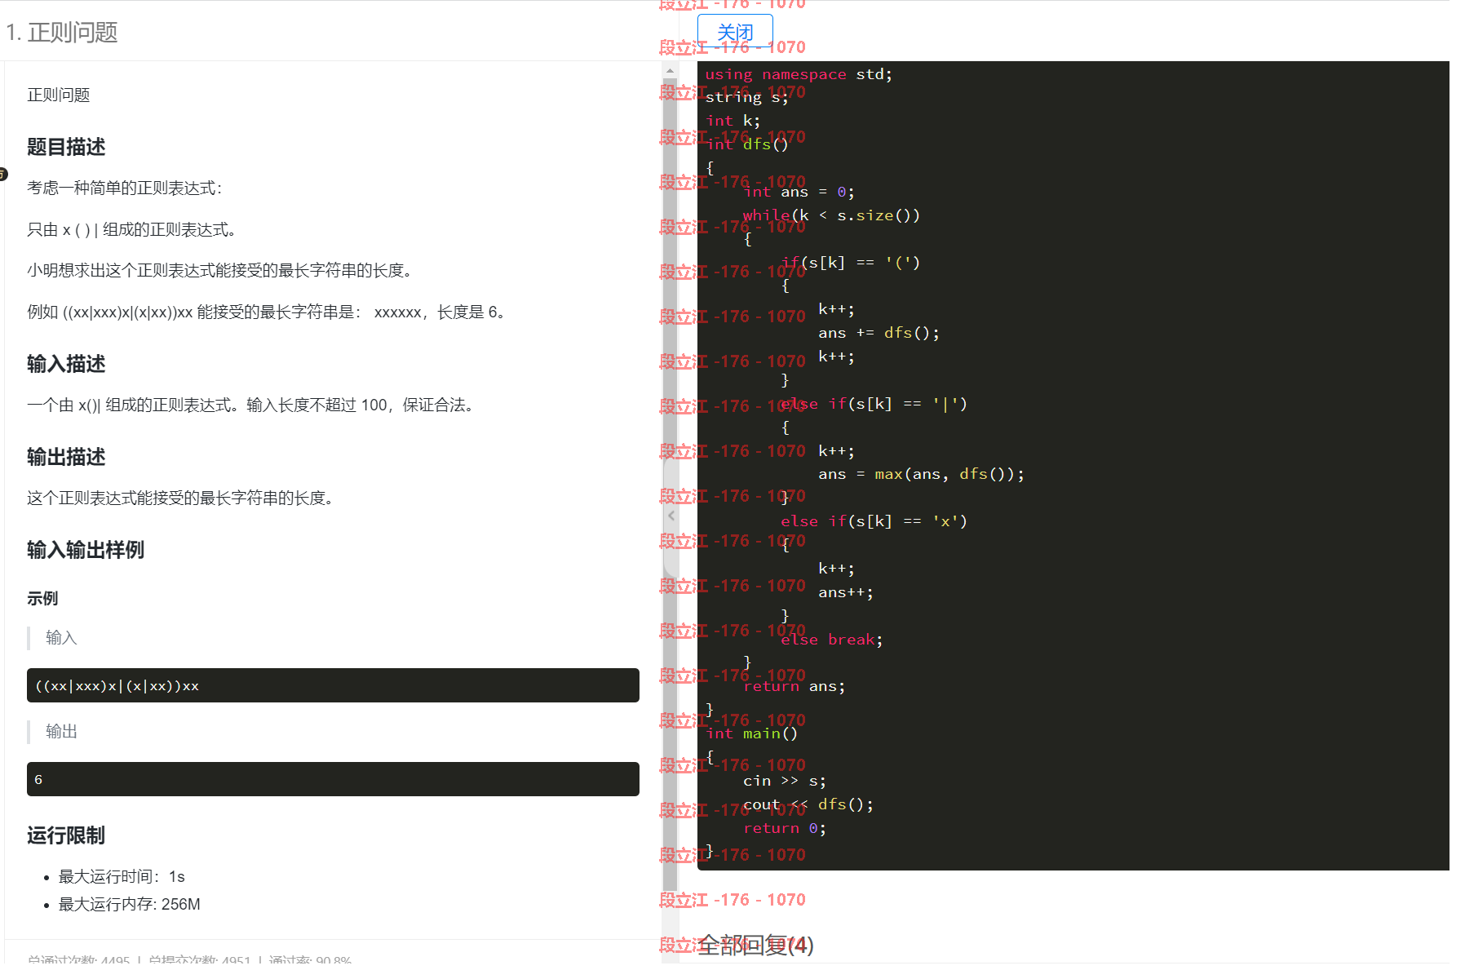This screenshot has height=979, width=1465.
Task: Collapse the panel using the left chevron handle
Action: [671, 516]
